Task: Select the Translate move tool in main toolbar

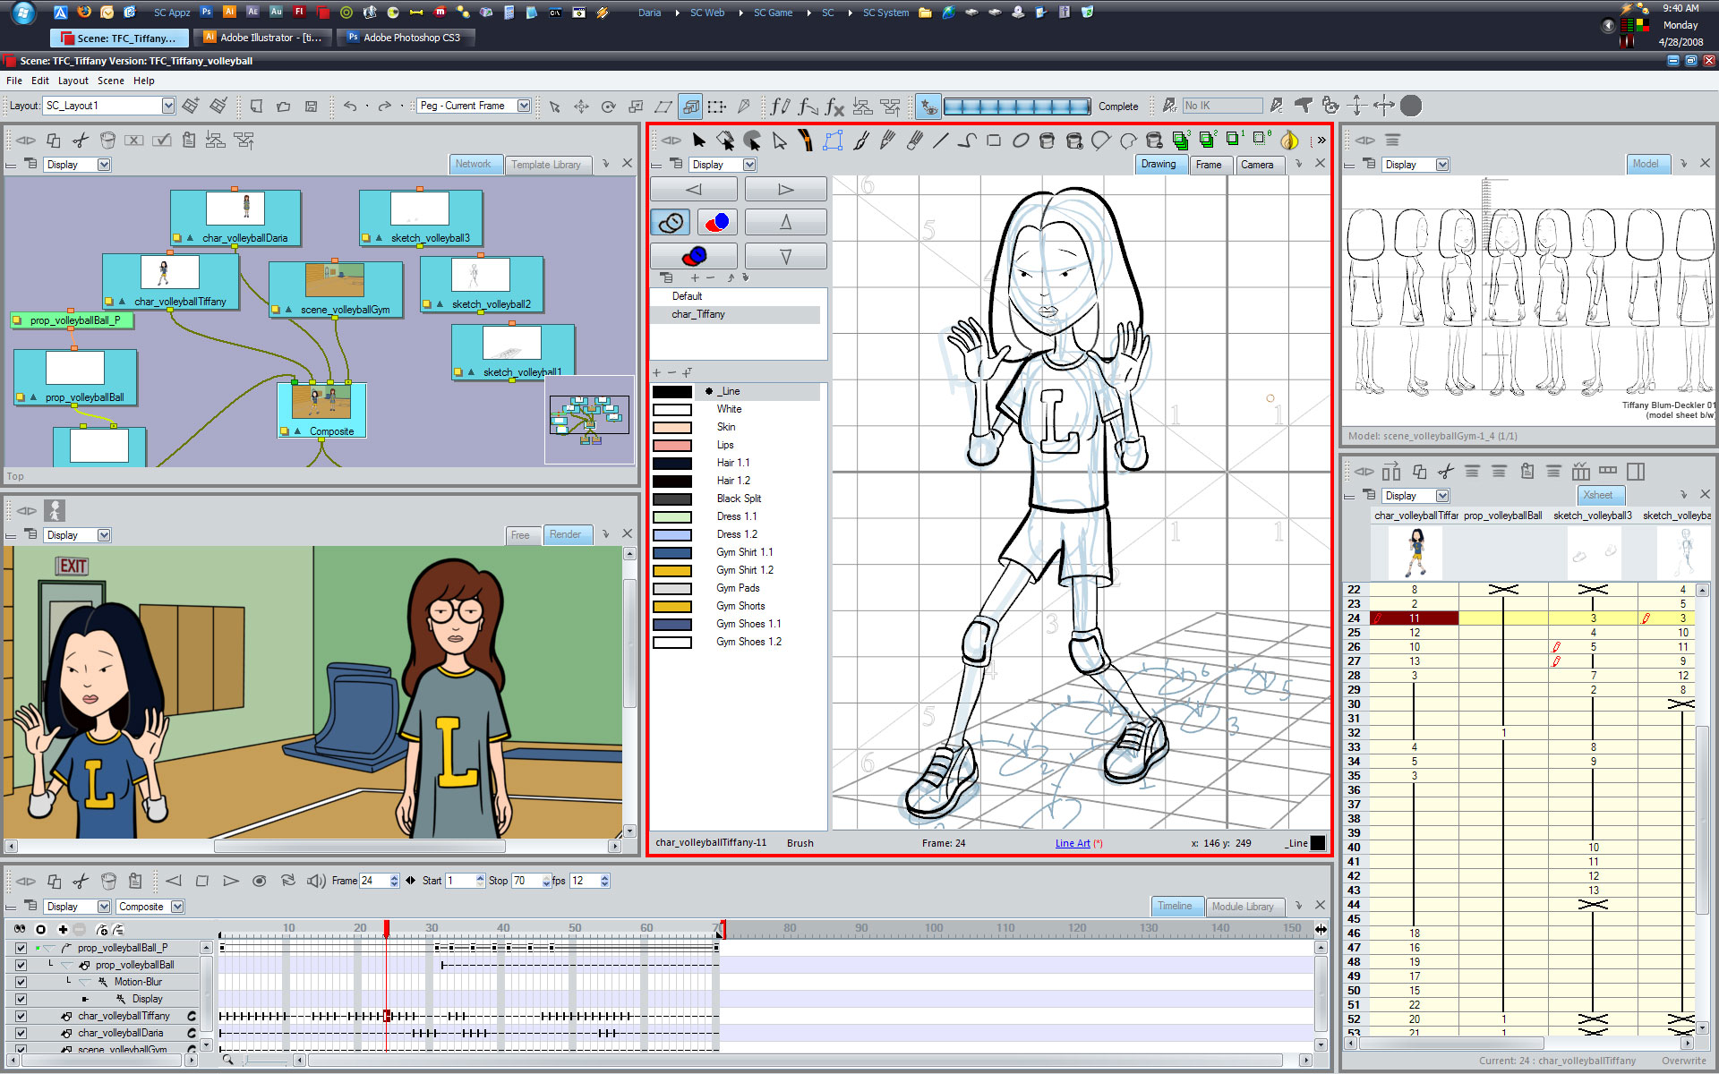Action: 582,107
